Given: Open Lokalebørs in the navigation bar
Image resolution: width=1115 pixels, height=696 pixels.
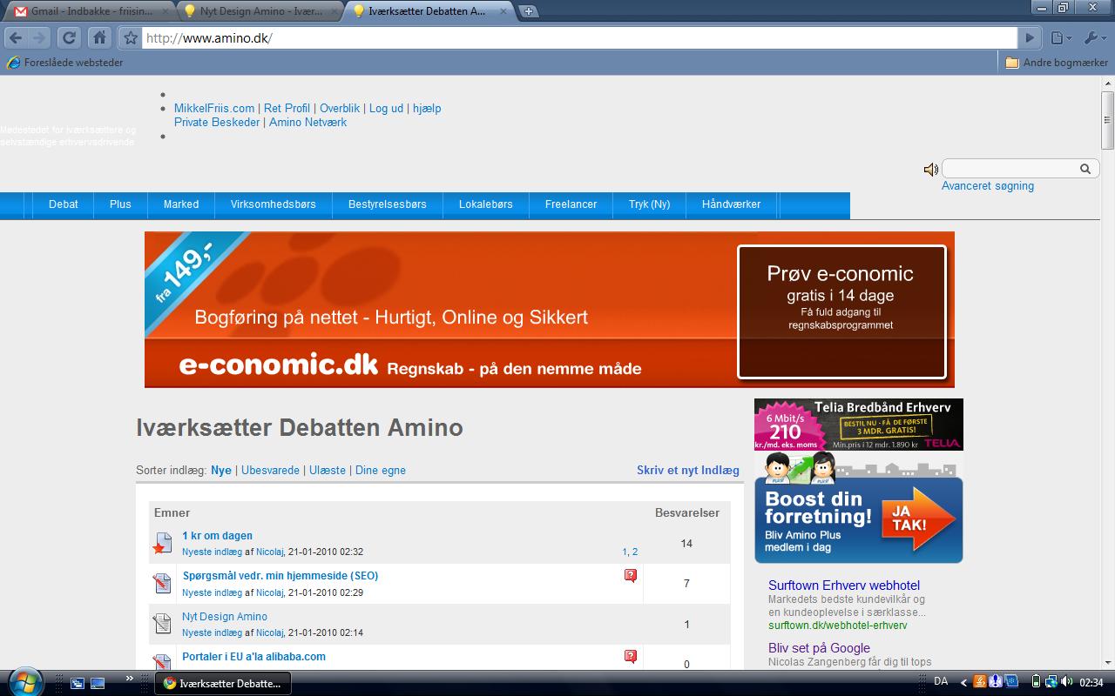Looking at the screenshot, I should 486,204.
